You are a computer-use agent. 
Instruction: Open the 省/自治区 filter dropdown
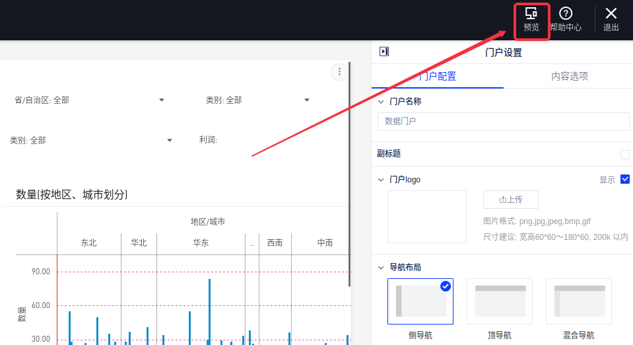coord(162,100)
